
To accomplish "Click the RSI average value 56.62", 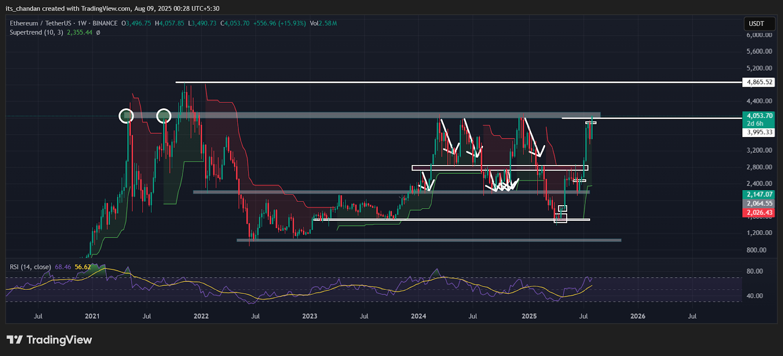I will [x=83, y=267].
